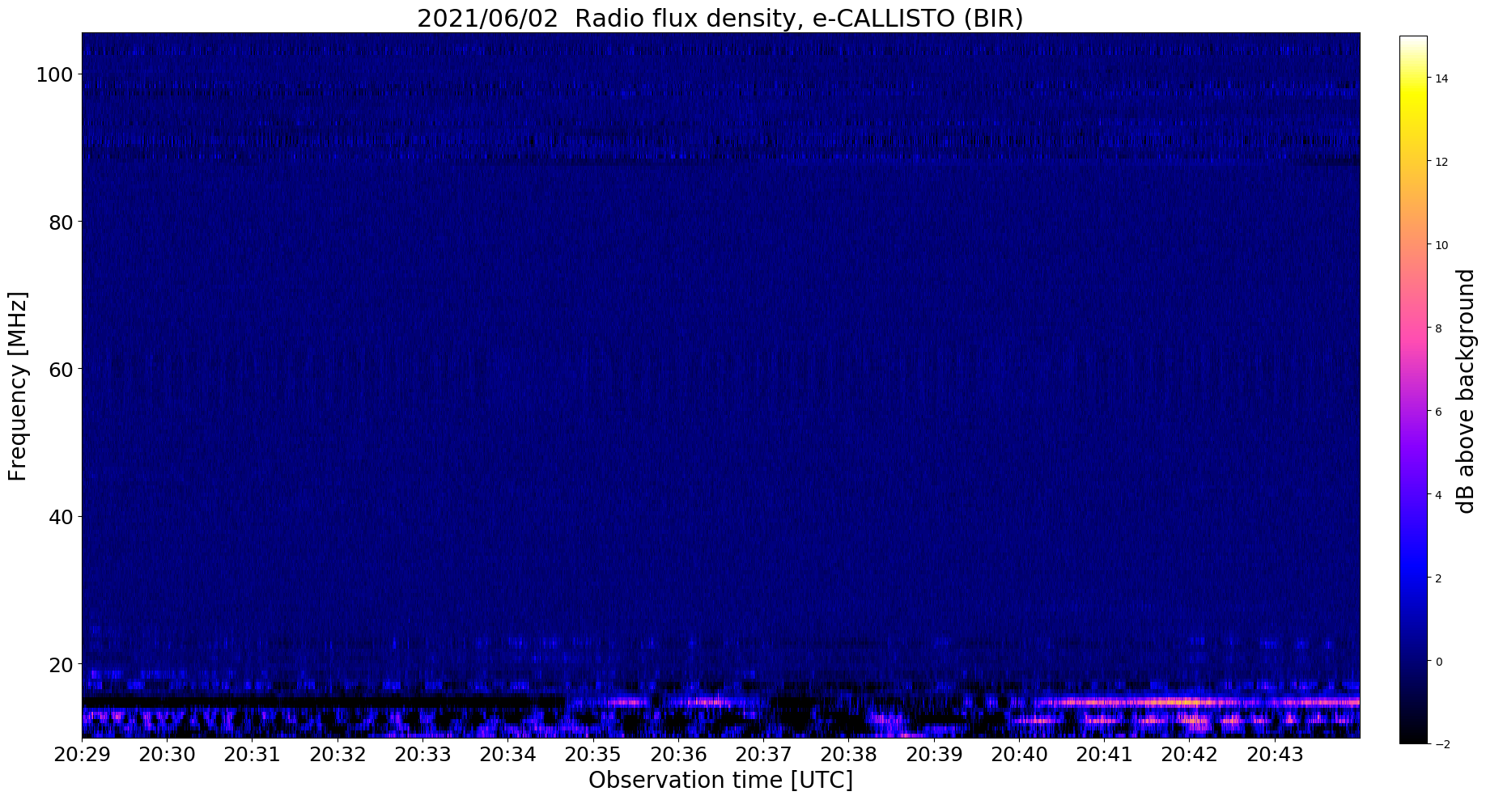Viewport: 1486px width, 800px height.
Task: Click the 20:31 time tick label
Action: [x=252, y=755]
